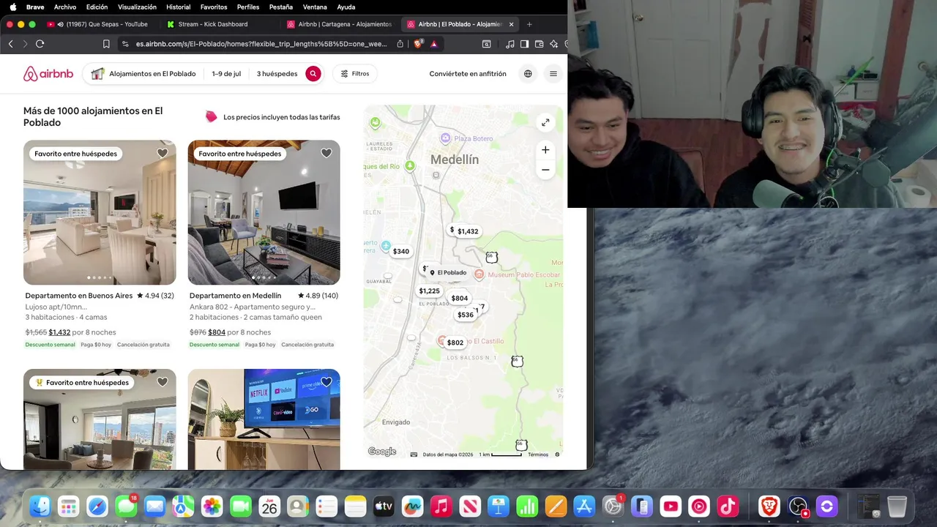The height and width of the screenshot is (527, 937).
Task: Share the page from address bar
Action: (x=400, y=44)
